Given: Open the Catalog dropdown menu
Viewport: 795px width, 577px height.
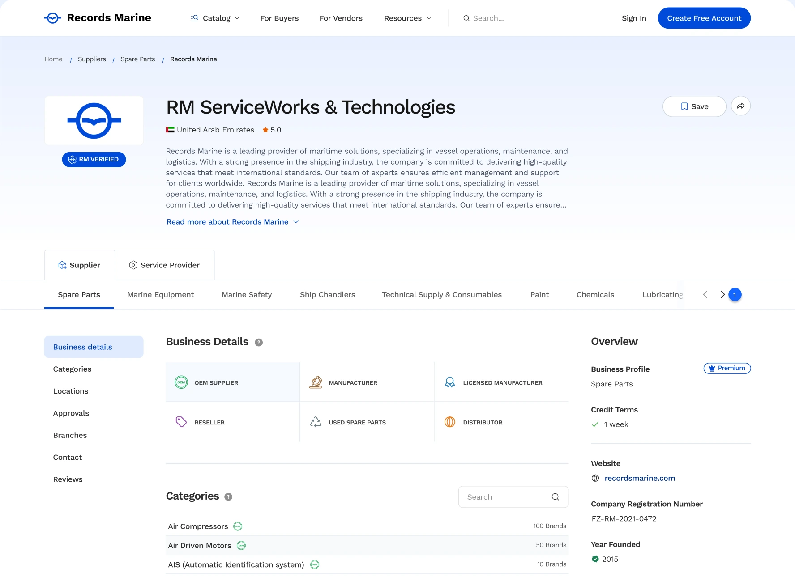Looking at the screenshot, I should coord(215,18).
